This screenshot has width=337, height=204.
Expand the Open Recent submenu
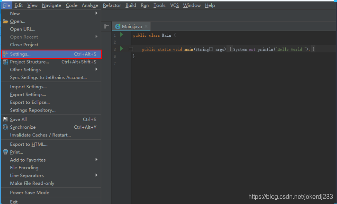click(x=51, y=37)
